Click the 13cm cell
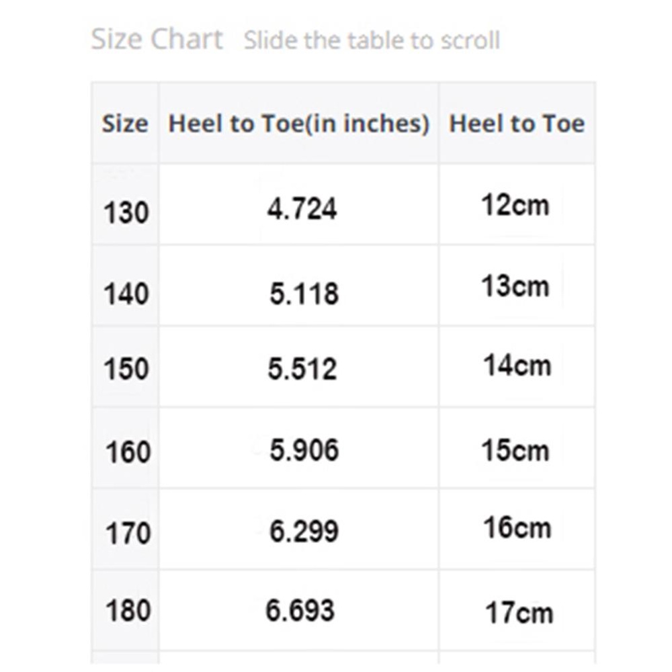This screenshot has width=672, height=672. [x=515, y=287]
